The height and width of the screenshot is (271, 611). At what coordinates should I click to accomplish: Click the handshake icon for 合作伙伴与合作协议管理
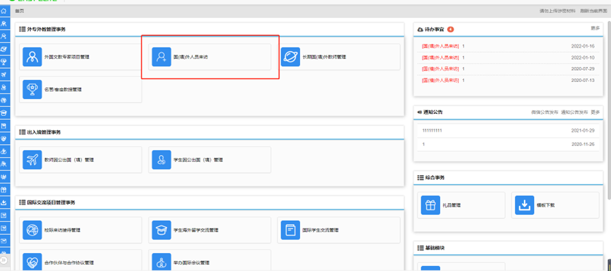32,262
